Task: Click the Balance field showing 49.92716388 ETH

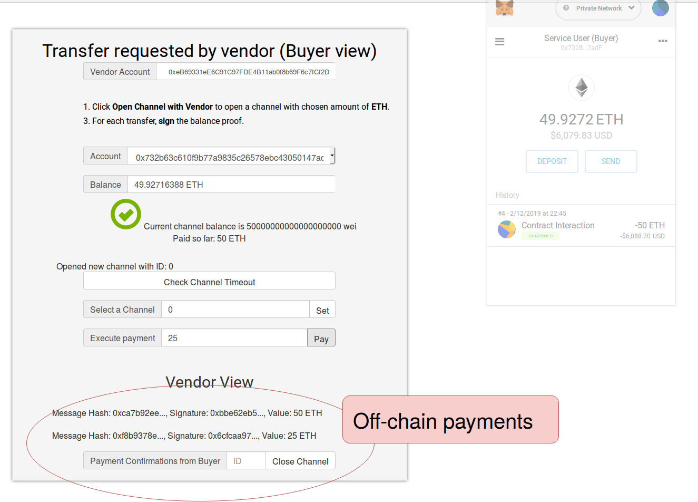Action: (x=231, y=185)
